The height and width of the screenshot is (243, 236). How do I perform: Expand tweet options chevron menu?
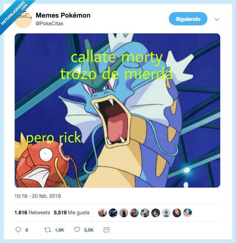[x=217, y=19]
